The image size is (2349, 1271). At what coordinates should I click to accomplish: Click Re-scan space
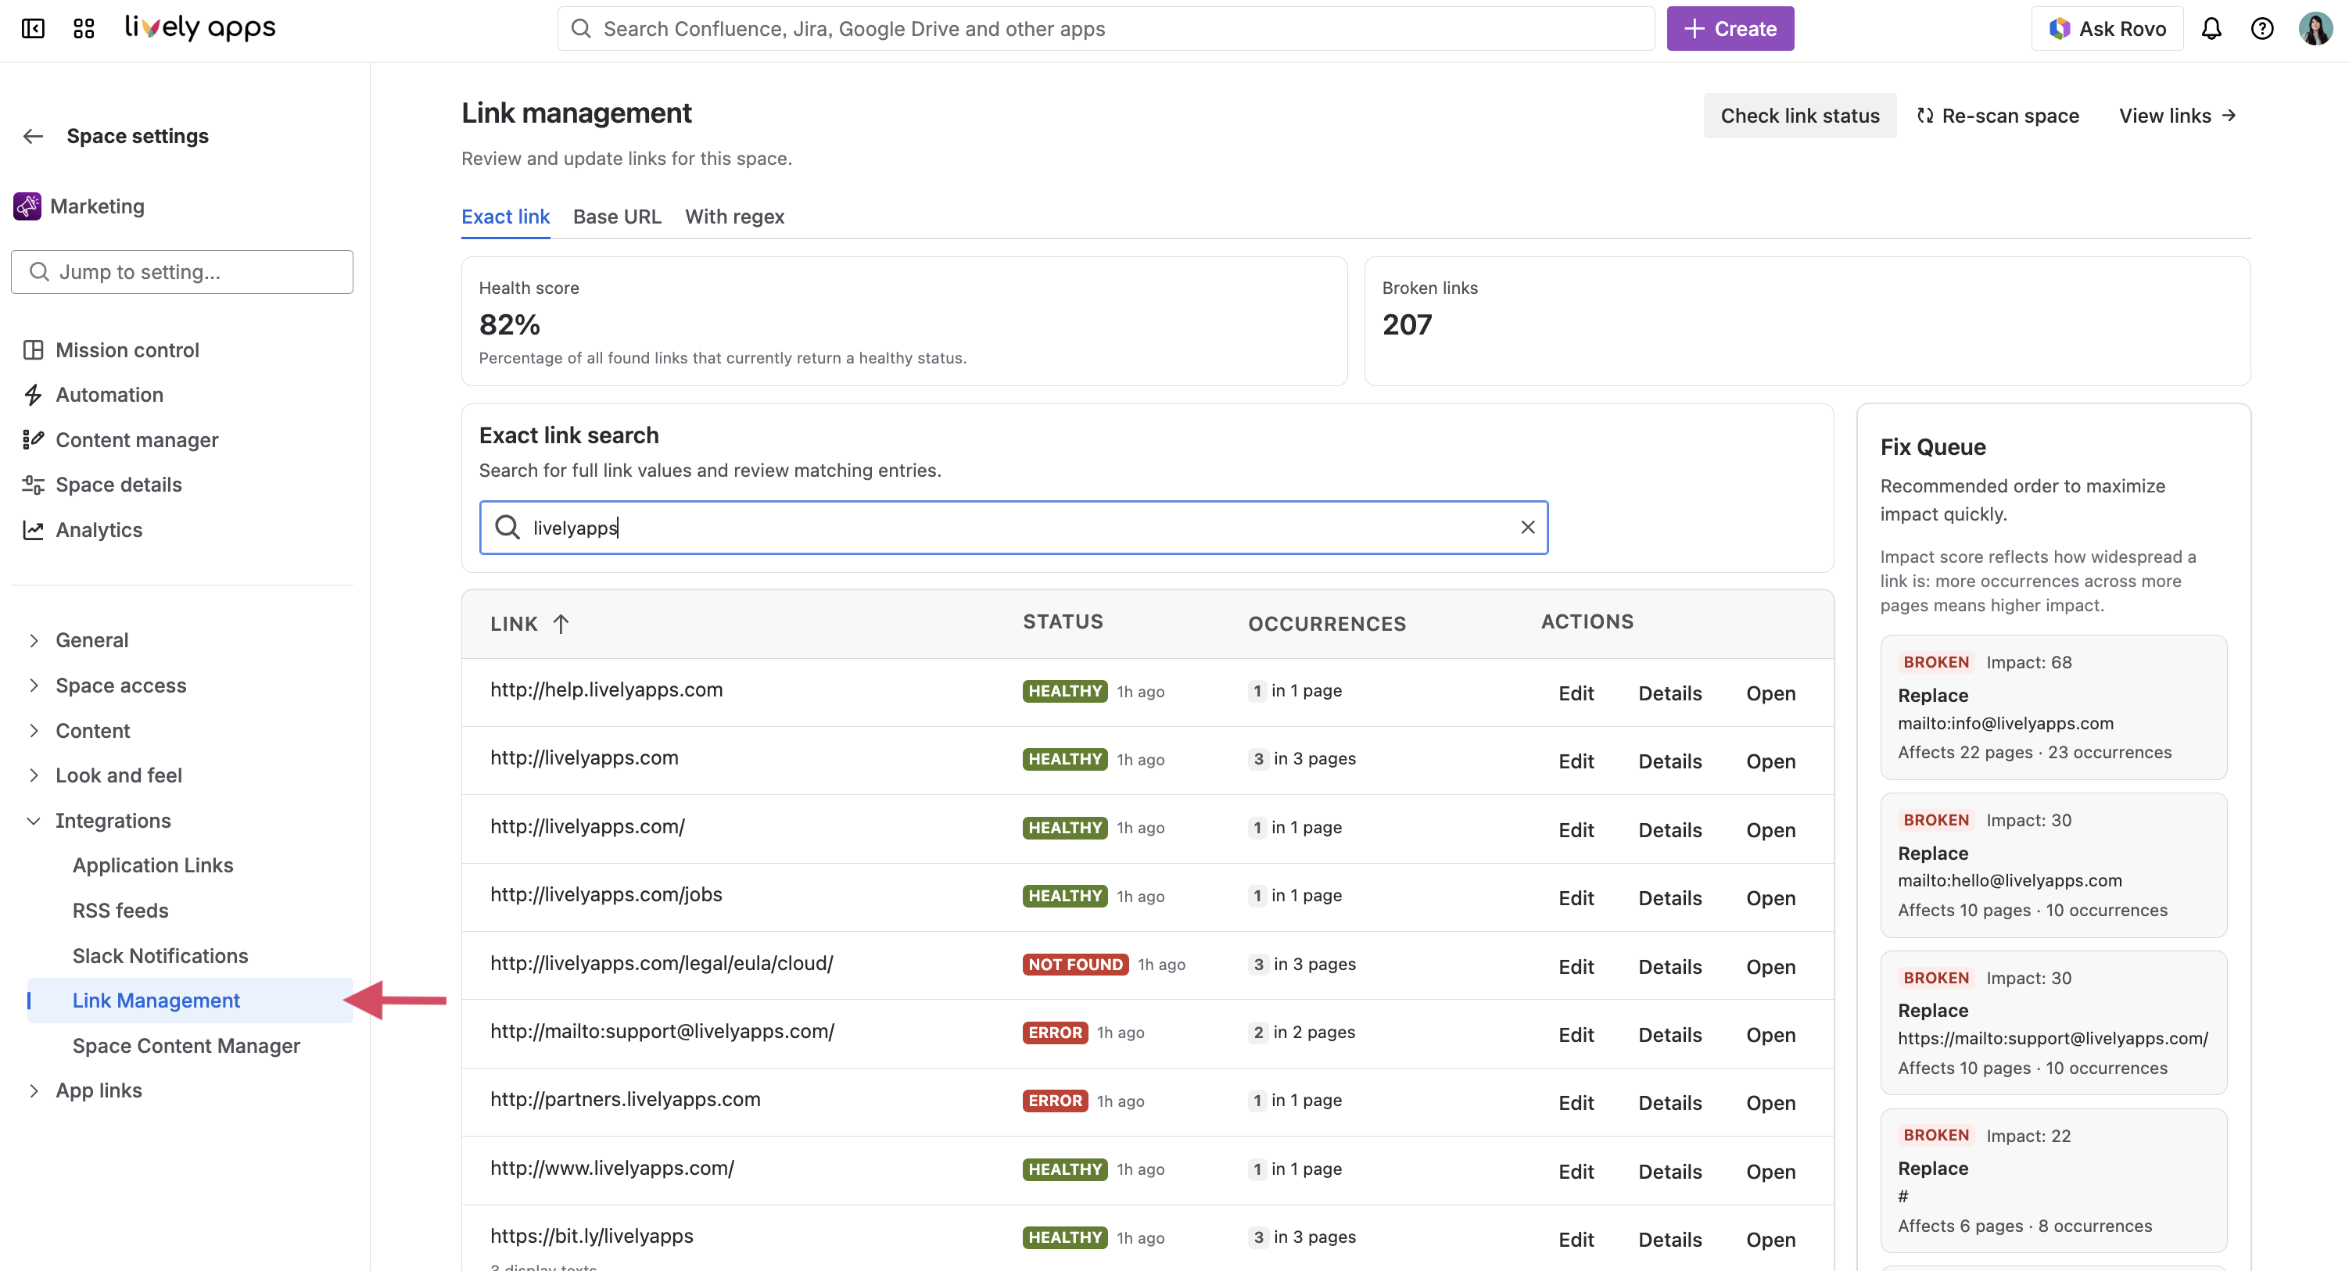[1998, 116]
